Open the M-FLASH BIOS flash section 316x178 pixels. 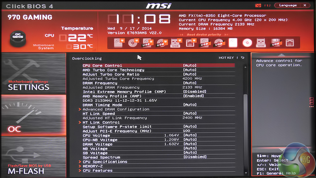tap(34, 157)
